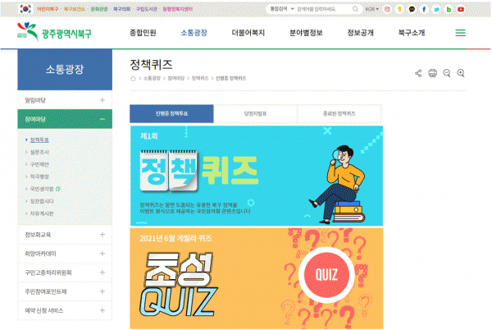Click the share icon near page title
Viewport: 492px width, 330px height.
tap(418, 73)
